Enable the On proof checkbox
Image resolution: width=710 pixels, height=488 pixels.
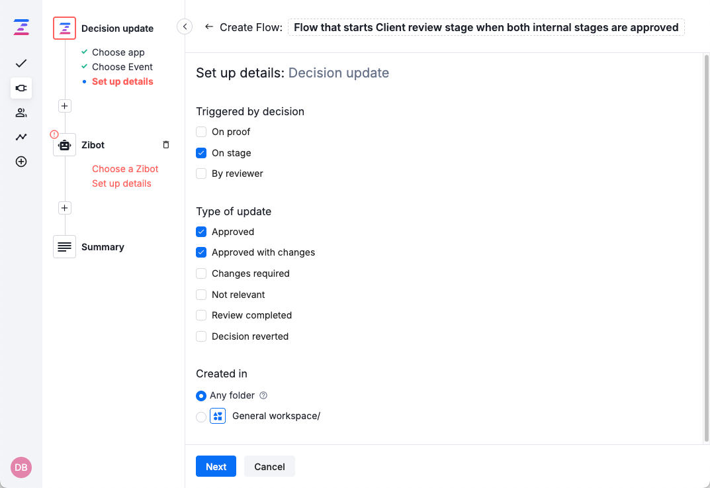click(x=201, y=132)
